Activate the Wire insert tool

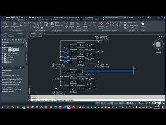(66, 24)
